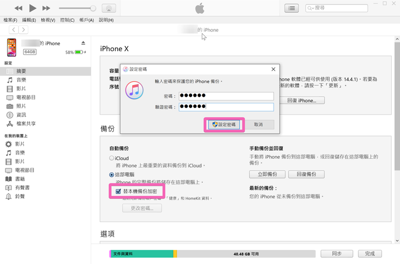Image resolution: width=400 pixels, height=264 pixels.
Task: Click the 文件與資料 storage bar segment
Action: pyautogui.click(x=142, y=254)
